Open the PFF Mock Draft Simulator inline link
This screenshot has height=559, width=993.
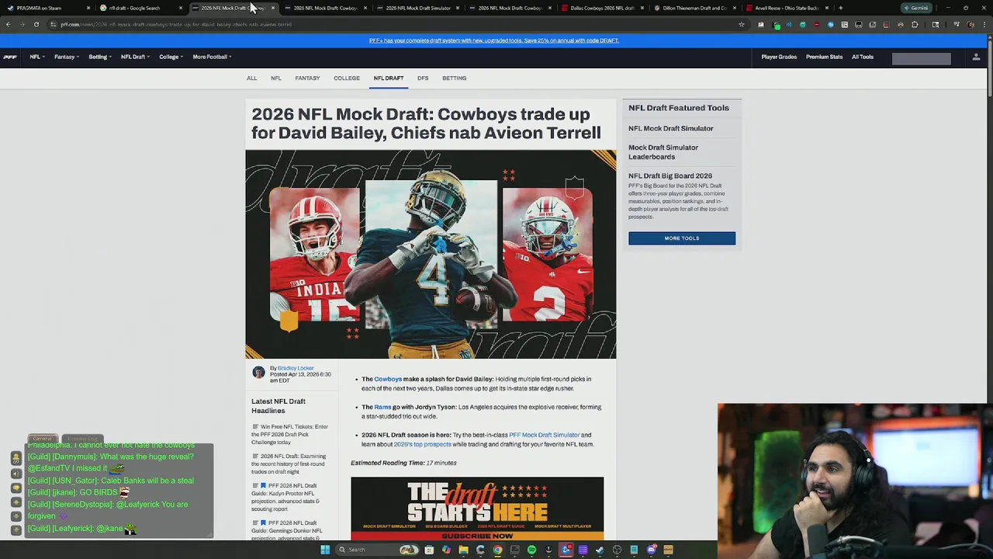pyautogui.click(x=544, y=435)
